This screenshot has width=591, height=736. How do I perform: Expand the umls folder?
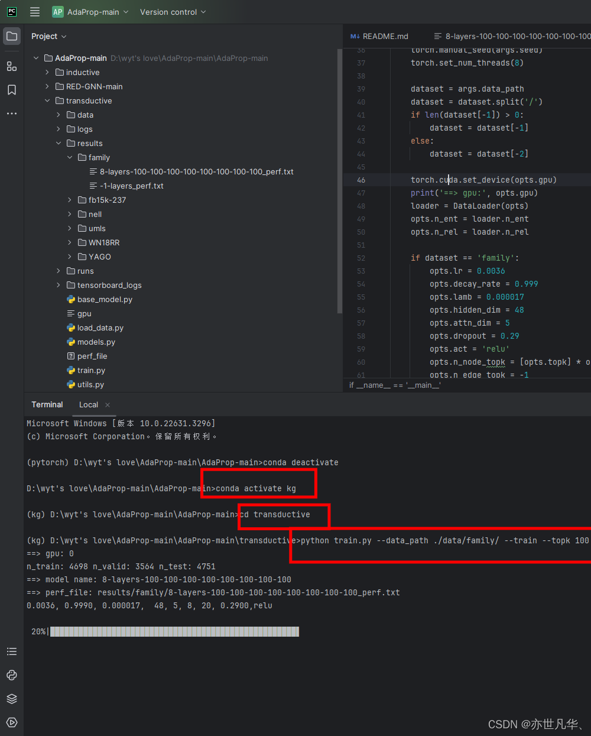pyautogui.click(x=70, y=228)
